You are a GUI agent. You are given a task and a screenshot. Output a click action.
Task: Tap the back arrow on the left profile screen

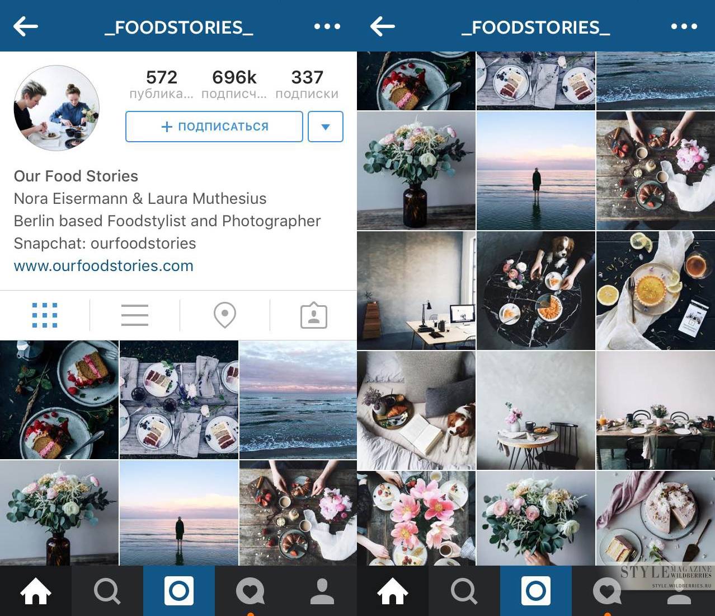(26, 26)
